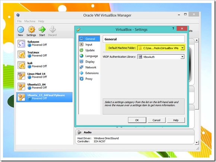The width and height of the screenshot is (216, 162).
Task: Select Ubuntu_13_04Final Pplware machine name
Action: coord(46,95)
